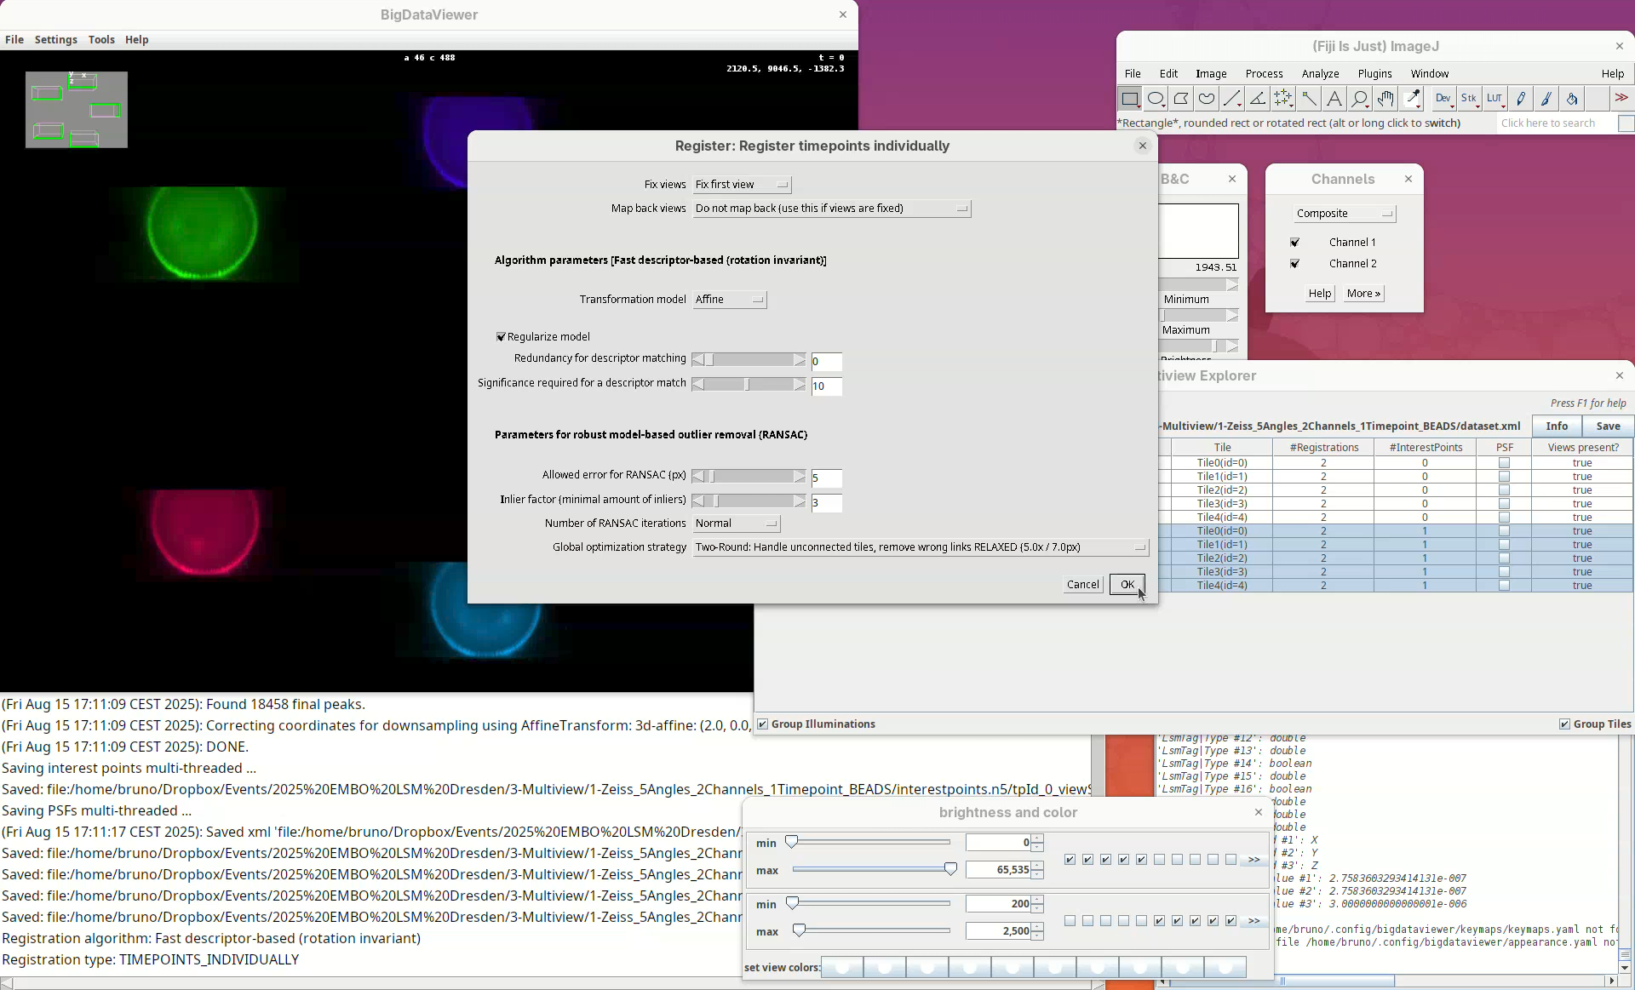Select the Angle tool

tap(1257, 99)
